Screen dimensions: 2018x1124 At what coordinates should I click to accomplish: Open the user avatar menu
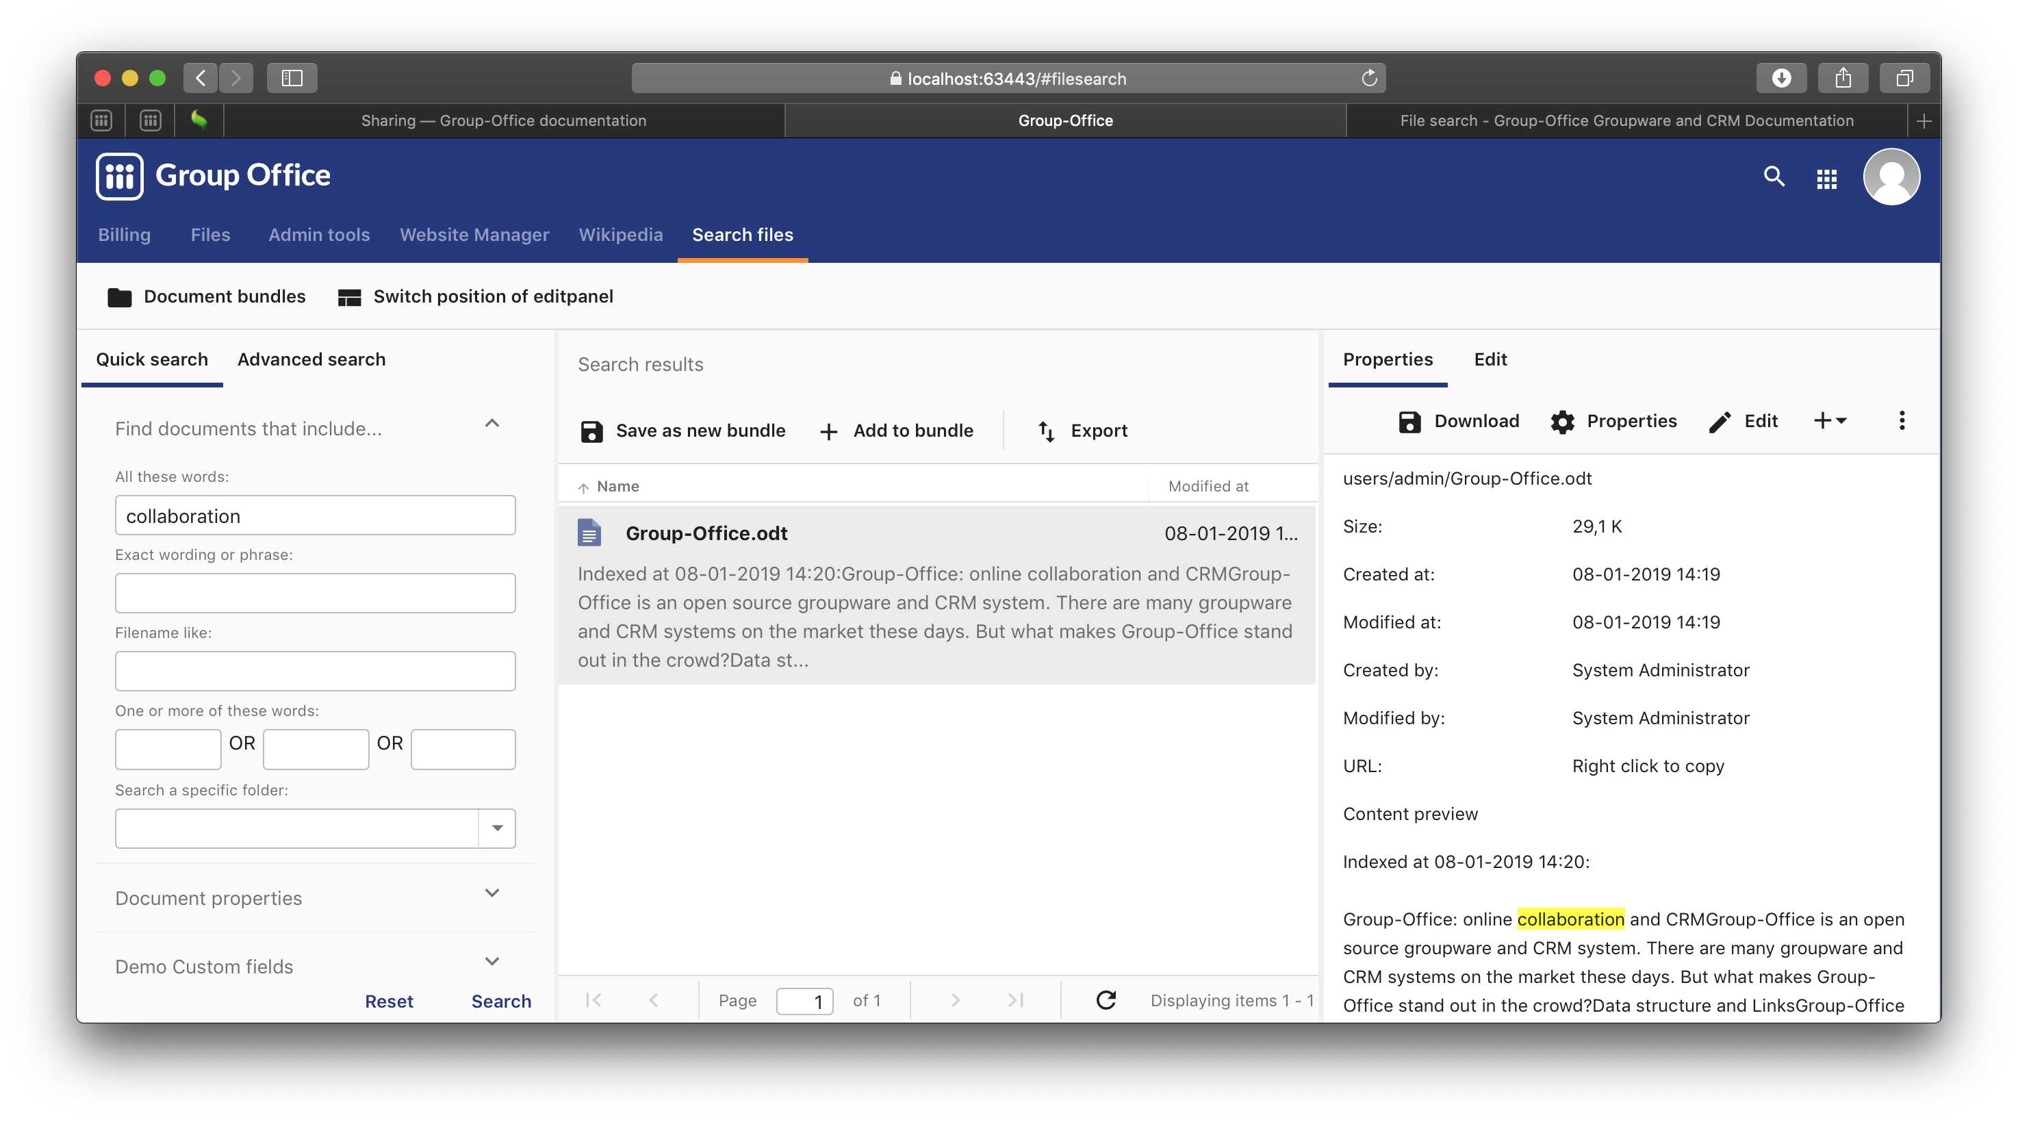point(1891,177)
